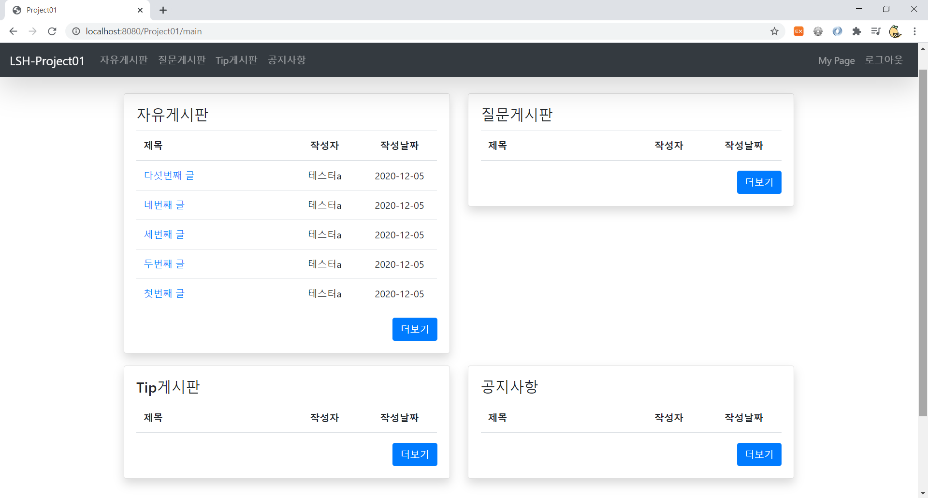Close the Project01 tab

[x=140, y=10]
